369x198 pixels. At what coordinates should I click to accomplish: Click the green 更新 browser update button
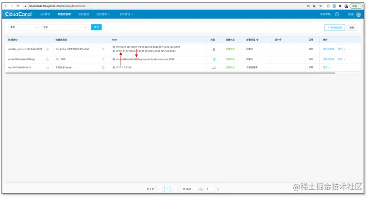click(x=356, y=6)
